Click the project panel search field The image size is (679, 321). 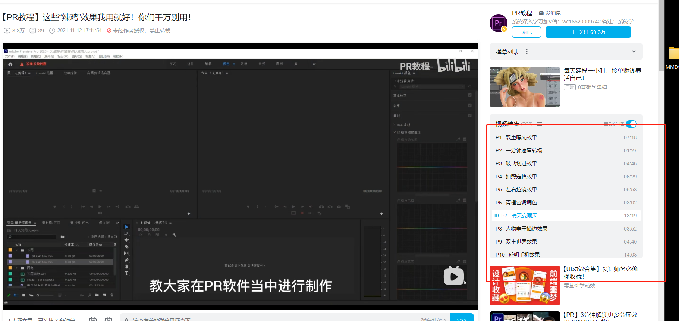(x=32, y=237)
